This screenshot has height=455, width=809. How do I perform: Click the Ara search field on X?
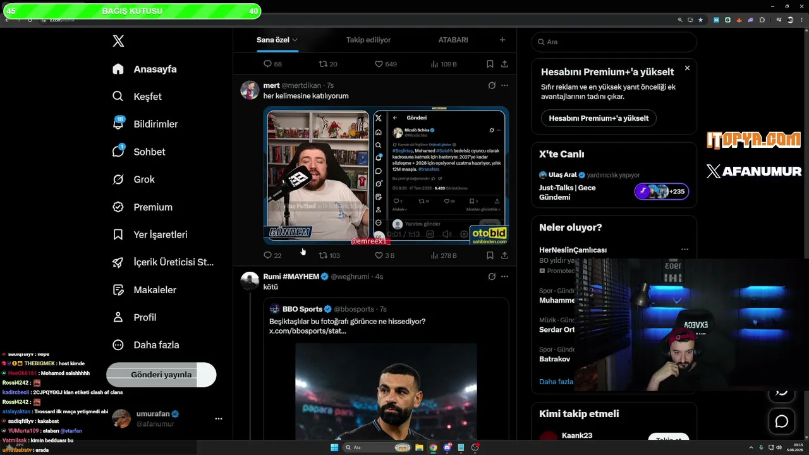(614, 42)
